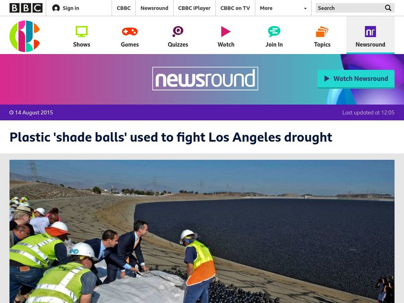
Task: Select the Games controller icon
Action: pyautogui.click(x=130, y=31)
